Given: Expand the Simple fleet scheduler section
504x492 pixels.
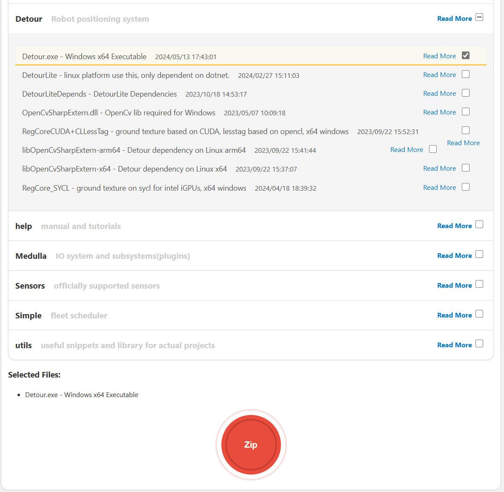Looking at the screenshot, I should tap(479, 314).
